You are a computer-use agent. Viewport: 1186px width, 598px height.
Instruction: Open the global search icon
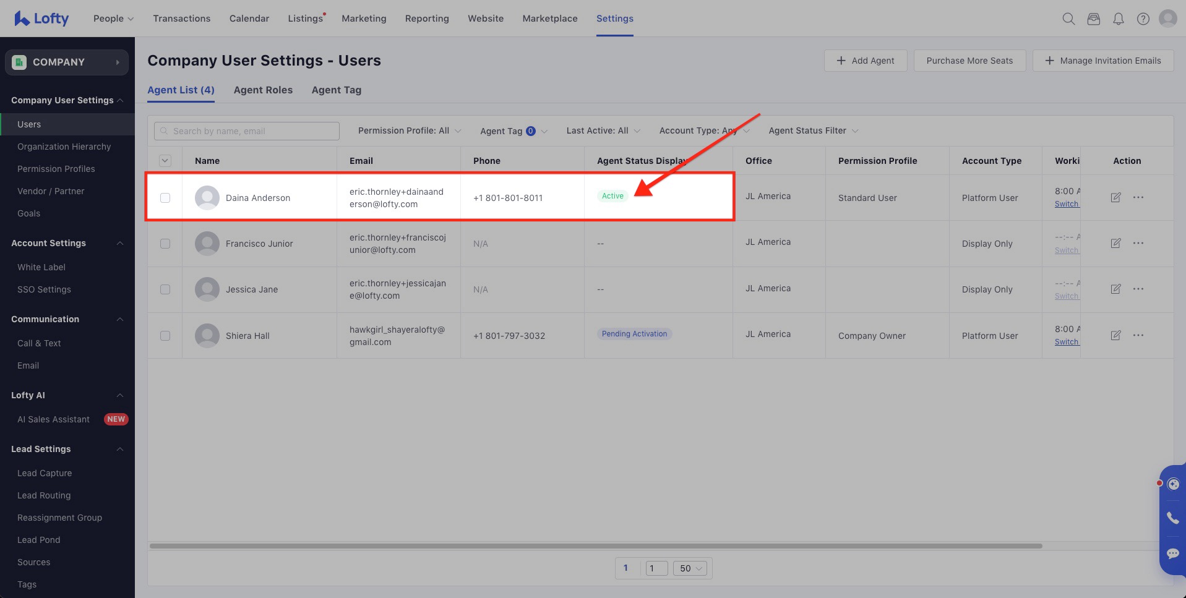click(1068, 19)
